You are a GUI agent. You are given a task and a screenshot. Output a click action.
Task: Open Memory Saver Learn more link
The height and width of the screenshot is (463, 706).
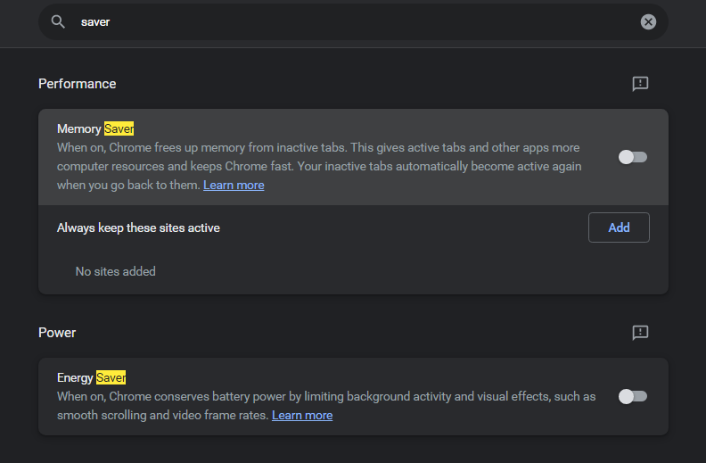[234, 185]
